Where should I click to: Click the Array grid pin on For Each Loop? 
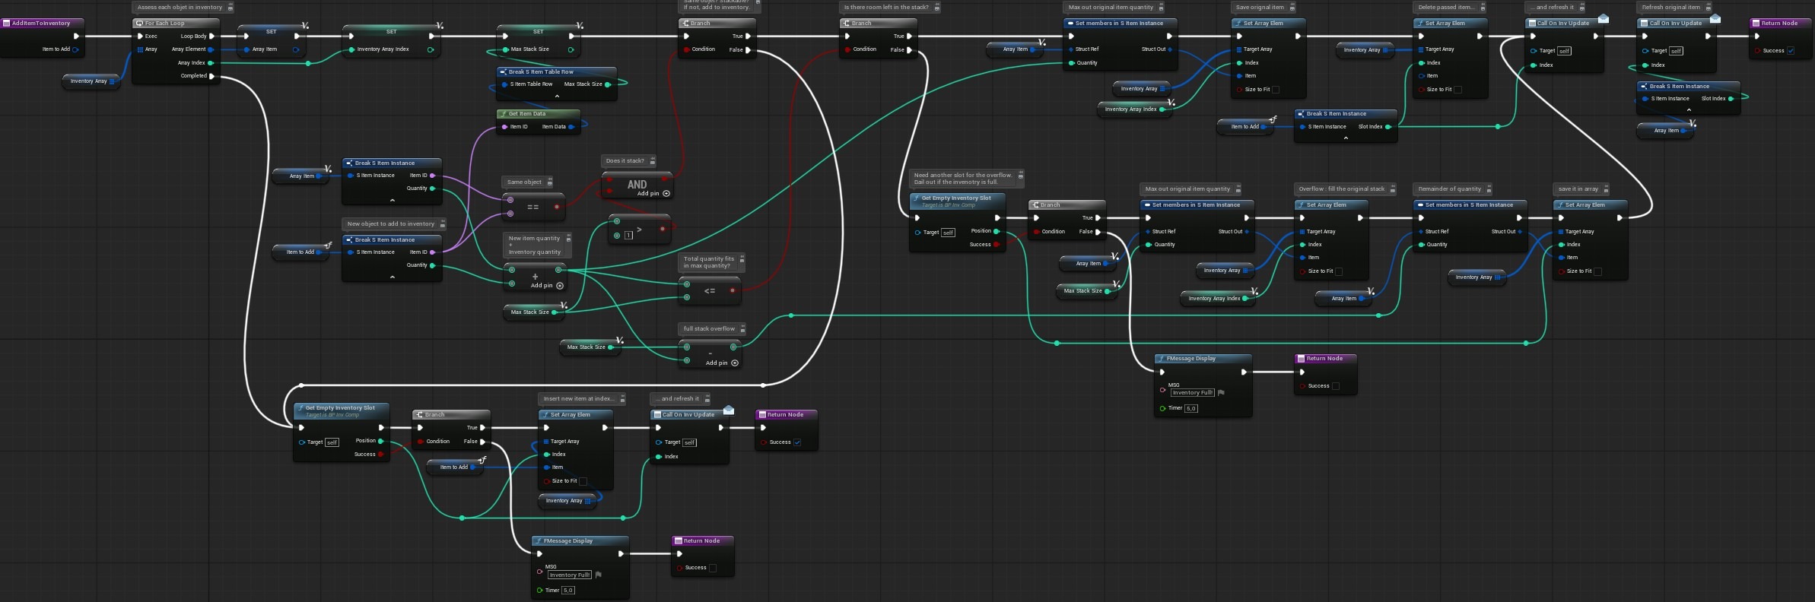tap(140, 49)
